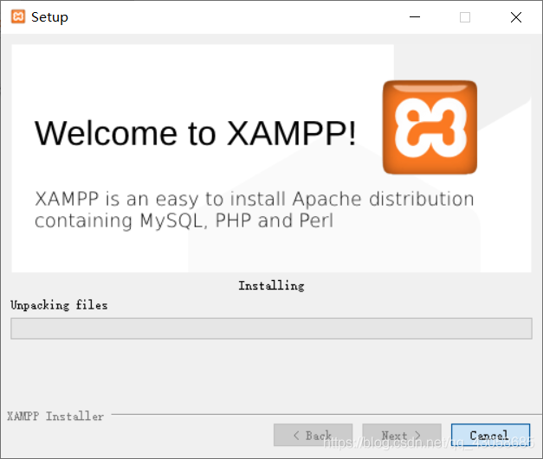The image size is (543, 459).
Task: Click the Cancel button
Action: click(490, 435)
